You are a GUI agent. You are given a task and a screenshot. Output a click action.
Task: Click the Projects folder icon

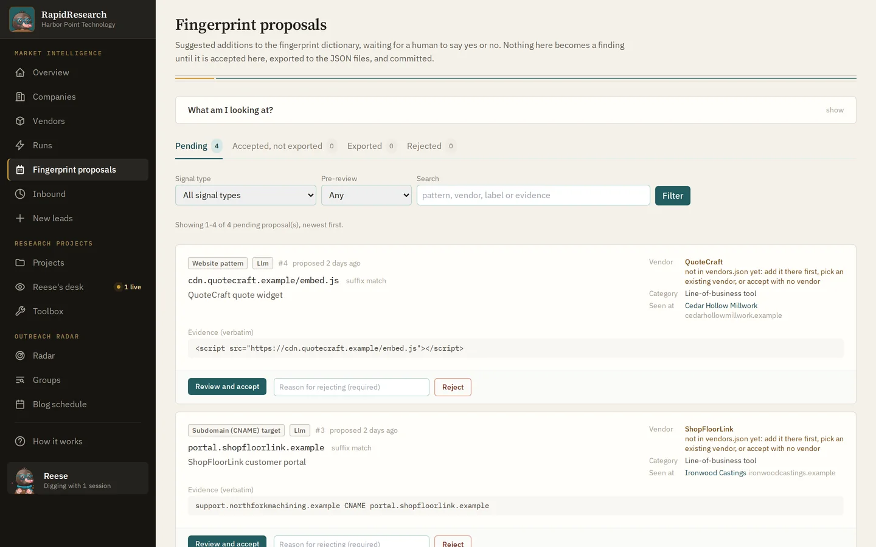pos(20,263)
